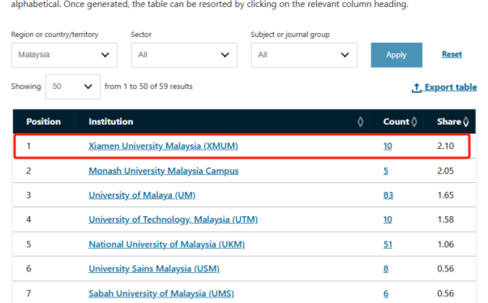Click the Apply button
This screenshot has height=303, width=488.
point(396,55)
